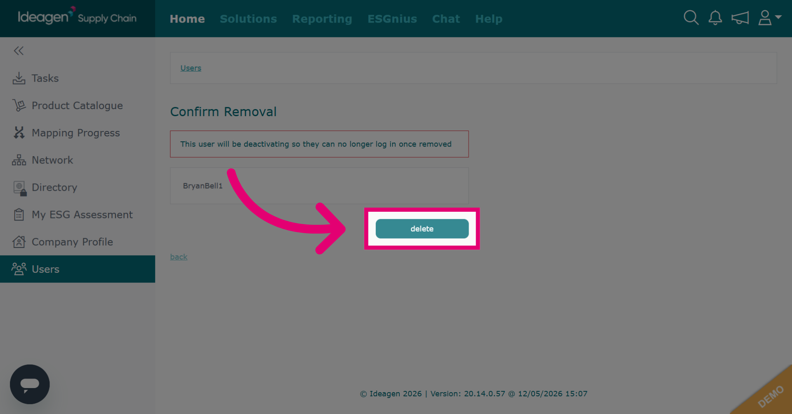Click the announcements megaphone icon

click(x=740, y=18)
